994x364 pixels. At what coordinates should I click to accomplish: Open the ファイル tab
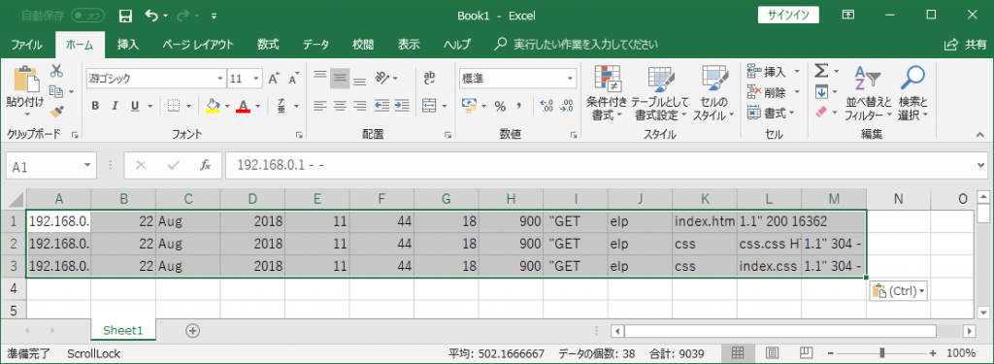27,45
